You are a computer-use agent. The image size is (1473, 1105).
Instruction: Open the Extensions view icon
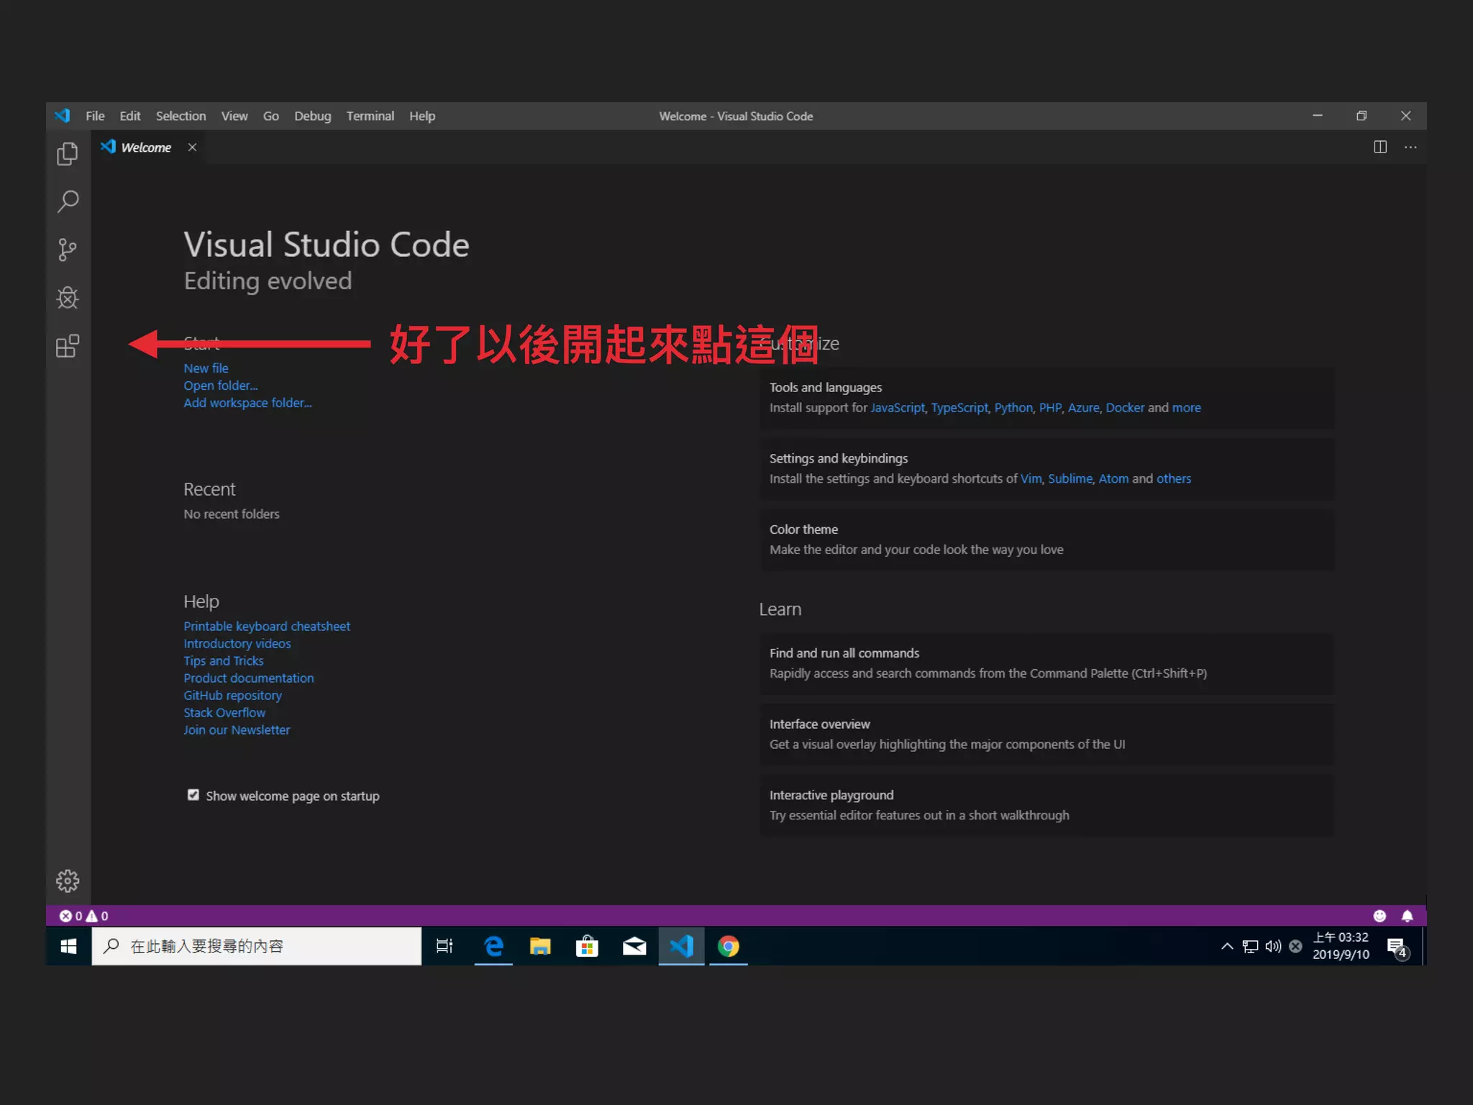click(x=68, y=346)
